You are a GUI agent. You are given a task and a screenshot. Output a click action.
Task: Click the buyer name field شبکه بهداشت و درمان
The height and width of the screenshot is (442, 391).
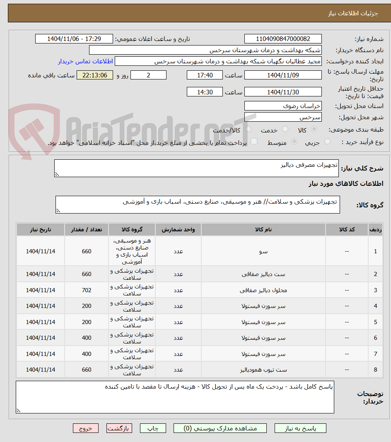tap(205, 50)
